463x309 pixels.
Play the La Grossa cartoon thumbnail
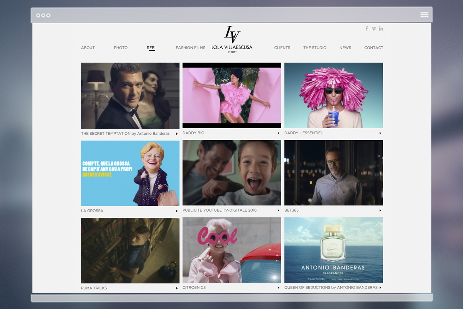[x=130, y=173]
